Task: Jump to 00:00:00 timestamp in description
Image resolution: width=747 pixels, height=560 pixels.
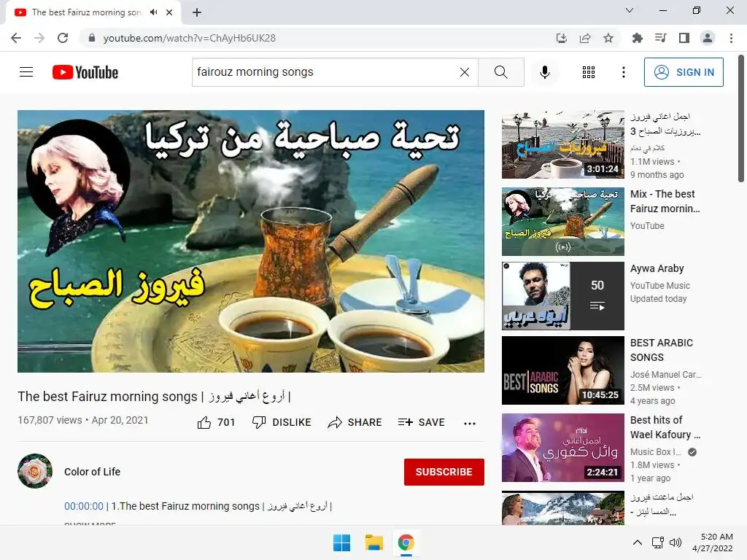Action: [84, 506]
